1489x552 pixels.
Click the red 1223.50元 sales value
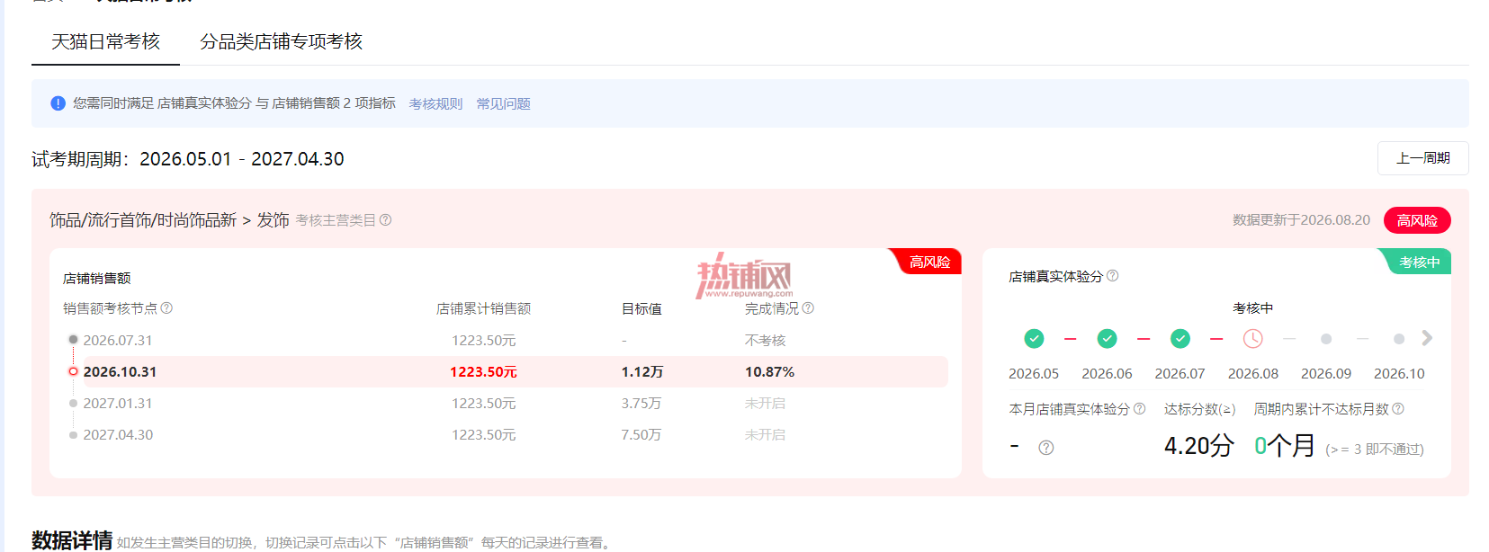tap(484, 372)
